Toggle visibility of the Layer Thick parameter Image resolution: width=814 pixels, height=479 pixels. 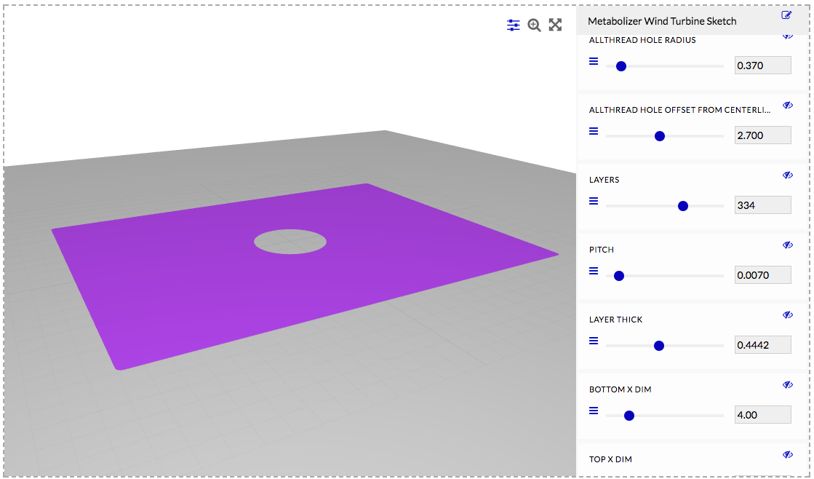coord(788,314)
